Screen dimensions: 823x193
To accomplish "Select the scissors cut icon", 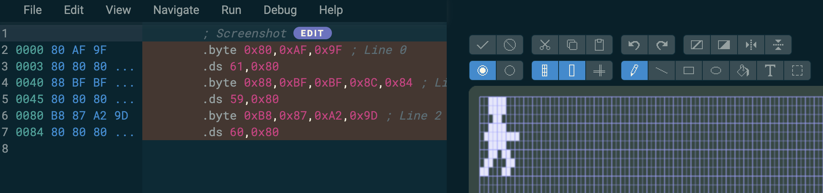I will (x=545, y=45).
